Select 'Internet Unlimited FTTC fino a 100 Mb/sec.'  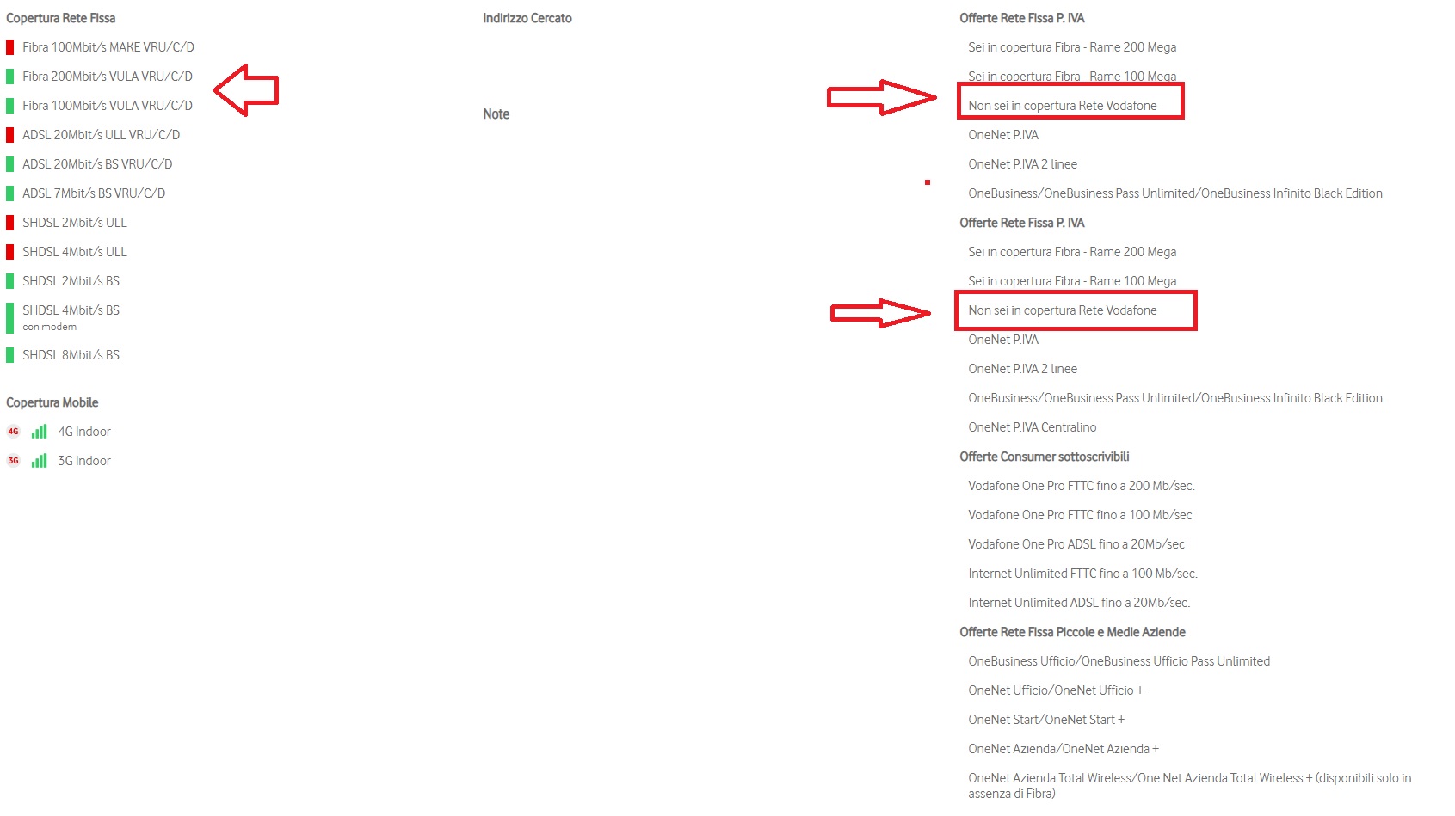(x=1083, y=574)
